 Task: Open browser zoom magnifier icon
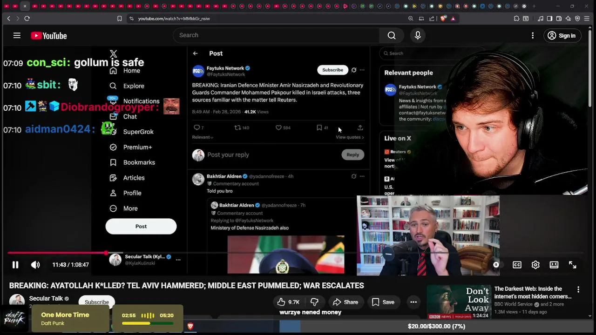coord(411,19)
